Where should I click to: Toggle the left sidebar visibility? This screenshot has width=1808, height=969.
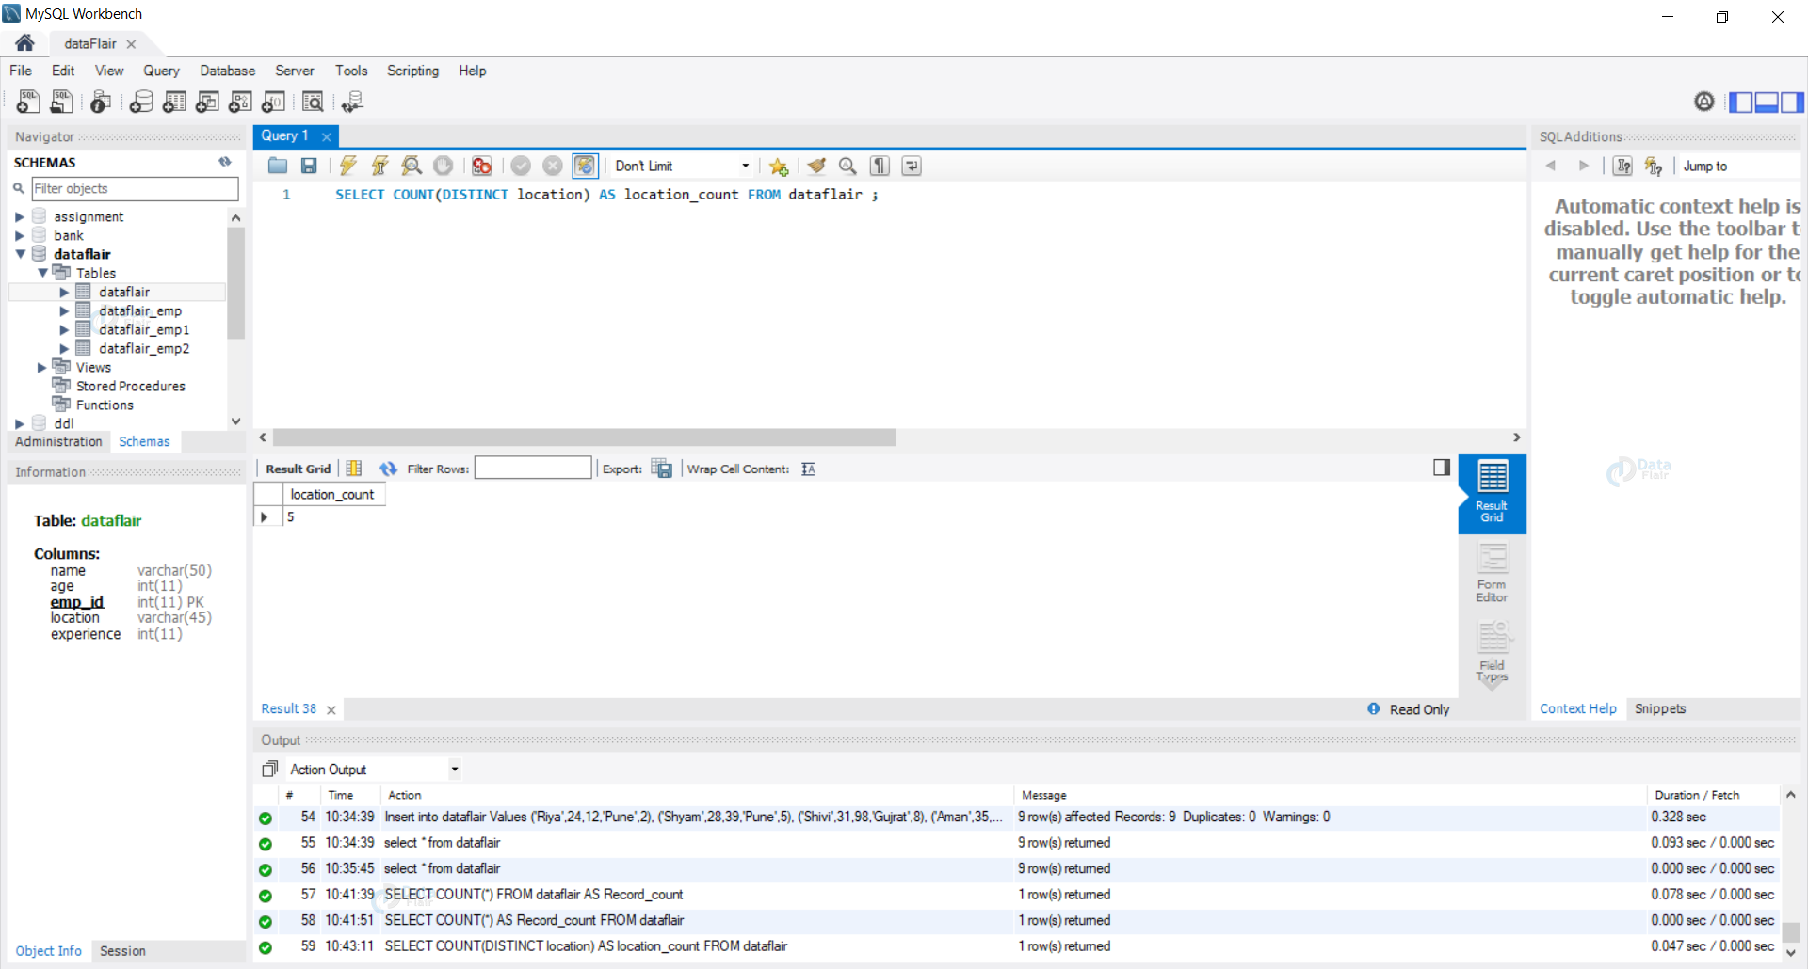[x=1741, y=102]
